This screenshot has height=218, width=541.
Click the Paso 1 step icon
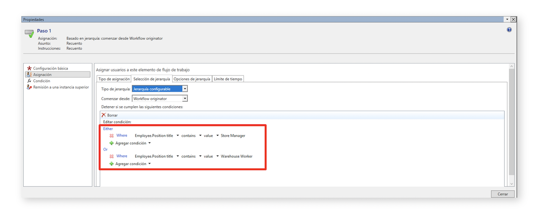[x=29, y=34]
